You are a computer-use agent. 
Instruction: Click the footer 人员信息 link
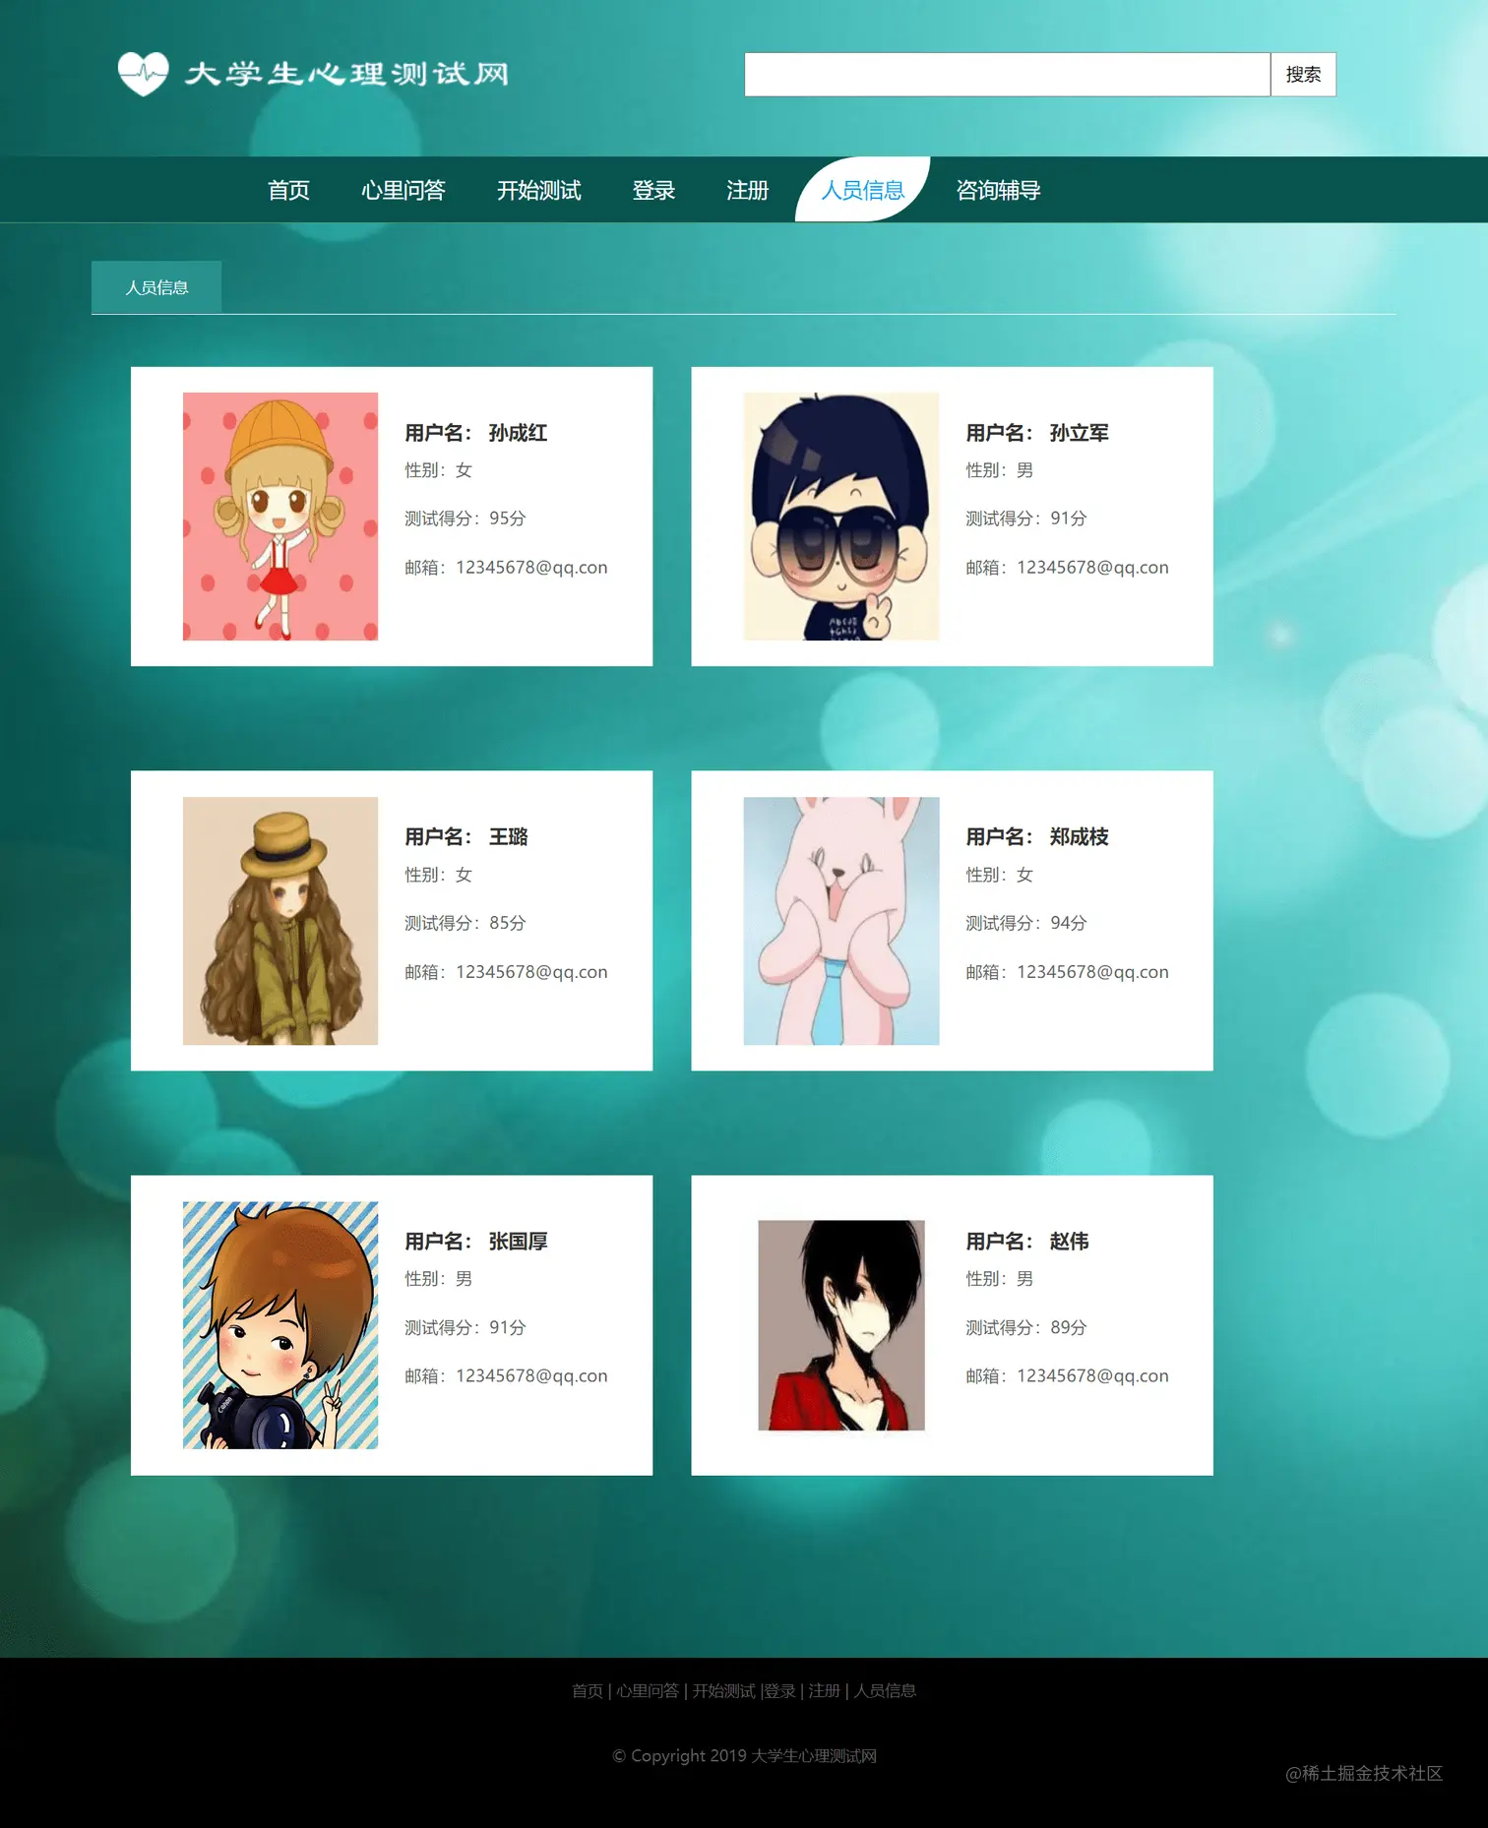tap(885, 1690)
